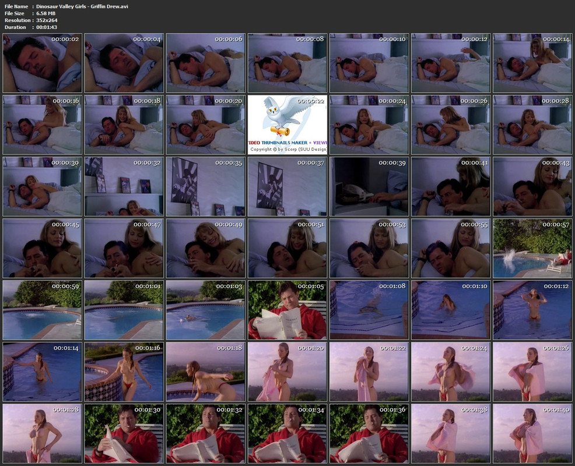
Task: Select the frame at timestamp 00:00:16
Action: tap(42, 125)
